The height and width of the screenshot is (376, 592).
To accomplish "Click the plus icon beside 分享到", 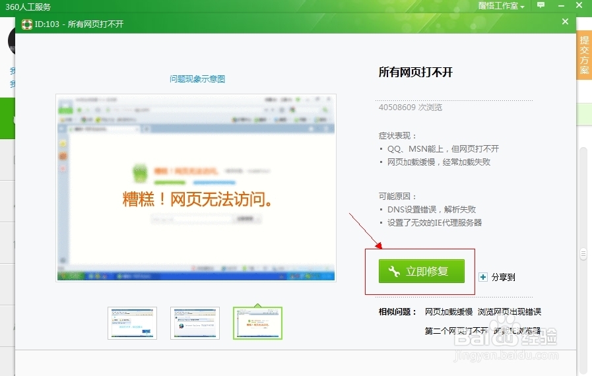I will click(483, 277).
